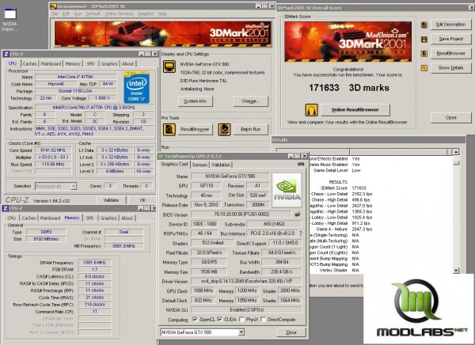Click the Online ResultBrowser trophy icon
Screen dimensions: 475x345
pos(311,110)
